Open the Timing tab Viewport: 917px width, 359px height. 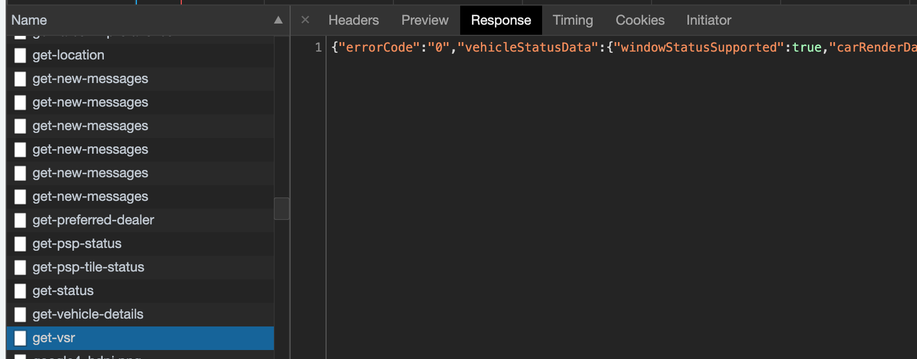point(572,20)
